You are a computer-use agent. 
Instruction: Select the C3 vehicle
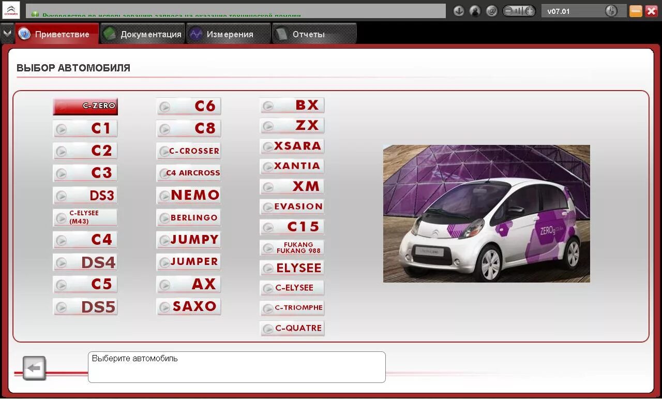pos(85,173)
